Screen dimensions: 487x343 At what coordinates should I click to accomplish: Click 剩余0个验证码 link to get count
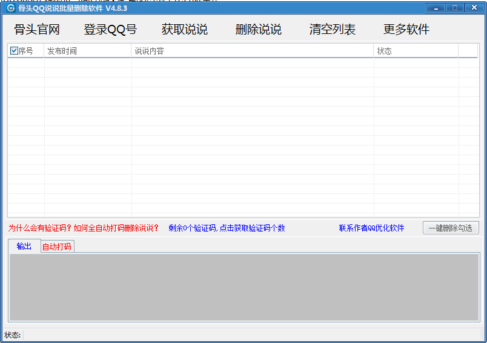pos(227,228)
